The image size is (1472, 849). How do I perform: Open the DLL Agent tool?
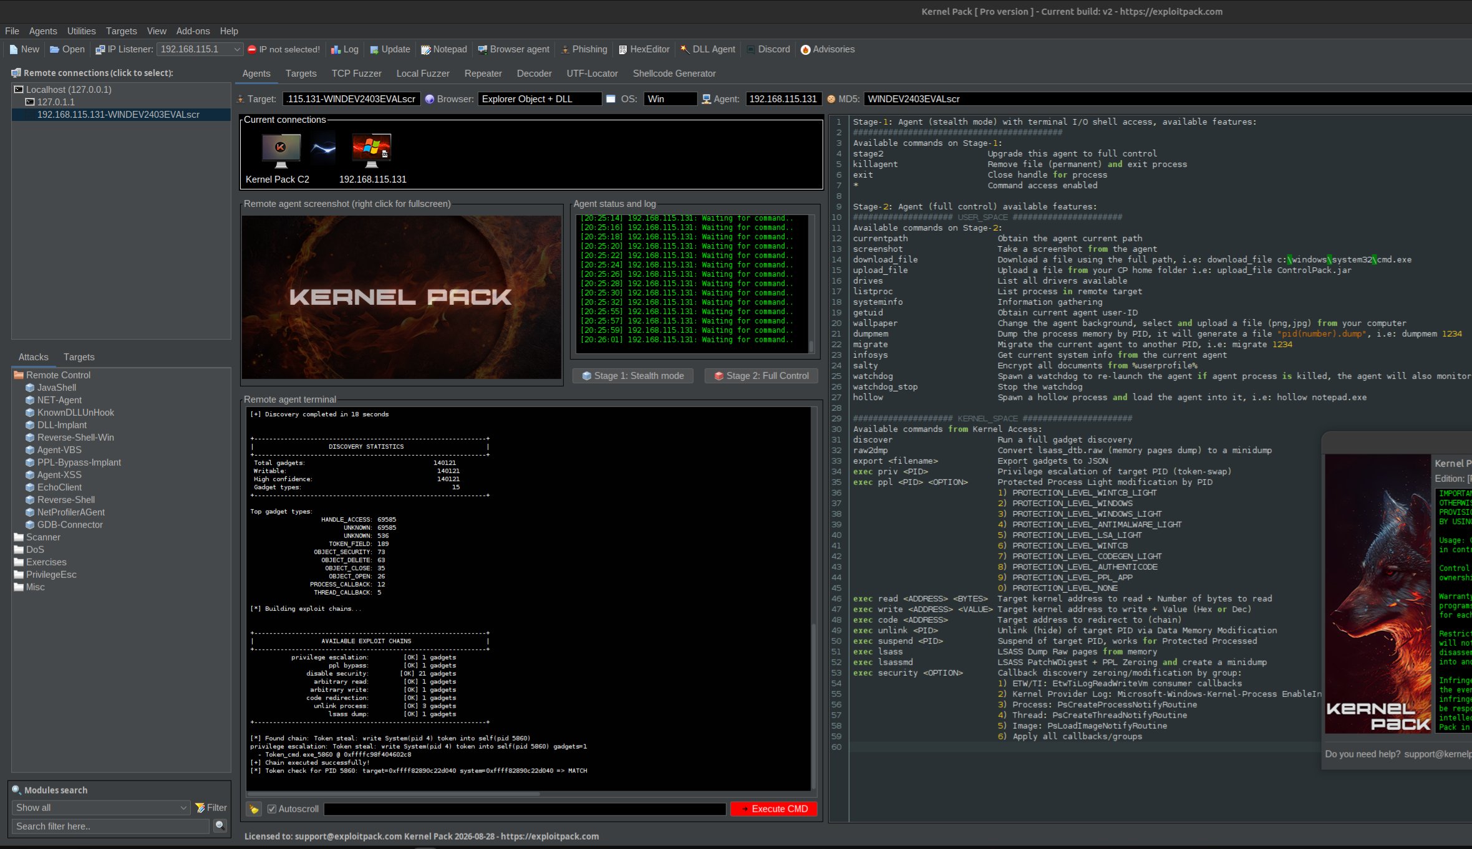point(707,49)
